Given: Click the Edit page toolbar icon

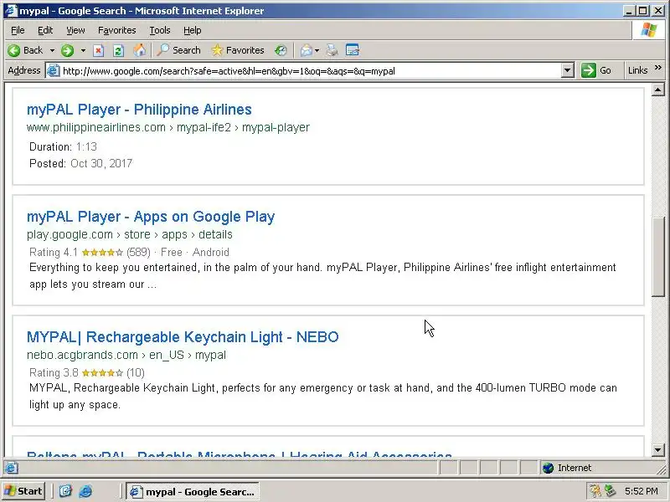Looking at the screenshot, I should coord(352,50).
